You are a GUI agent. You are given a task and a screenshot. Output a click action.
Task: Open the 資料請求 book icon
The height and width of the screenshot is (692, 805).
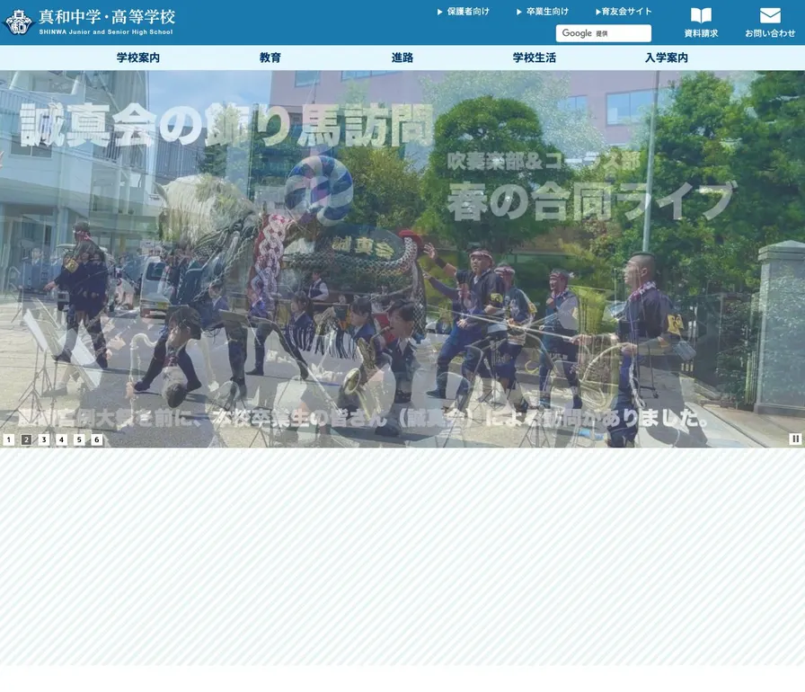click(x=701, y=15)
